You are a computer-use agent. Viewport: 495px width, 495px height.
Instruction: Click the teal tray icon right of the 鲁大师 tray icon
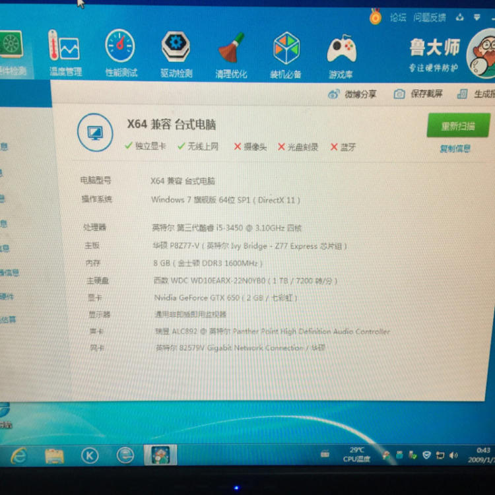point(399,455)
